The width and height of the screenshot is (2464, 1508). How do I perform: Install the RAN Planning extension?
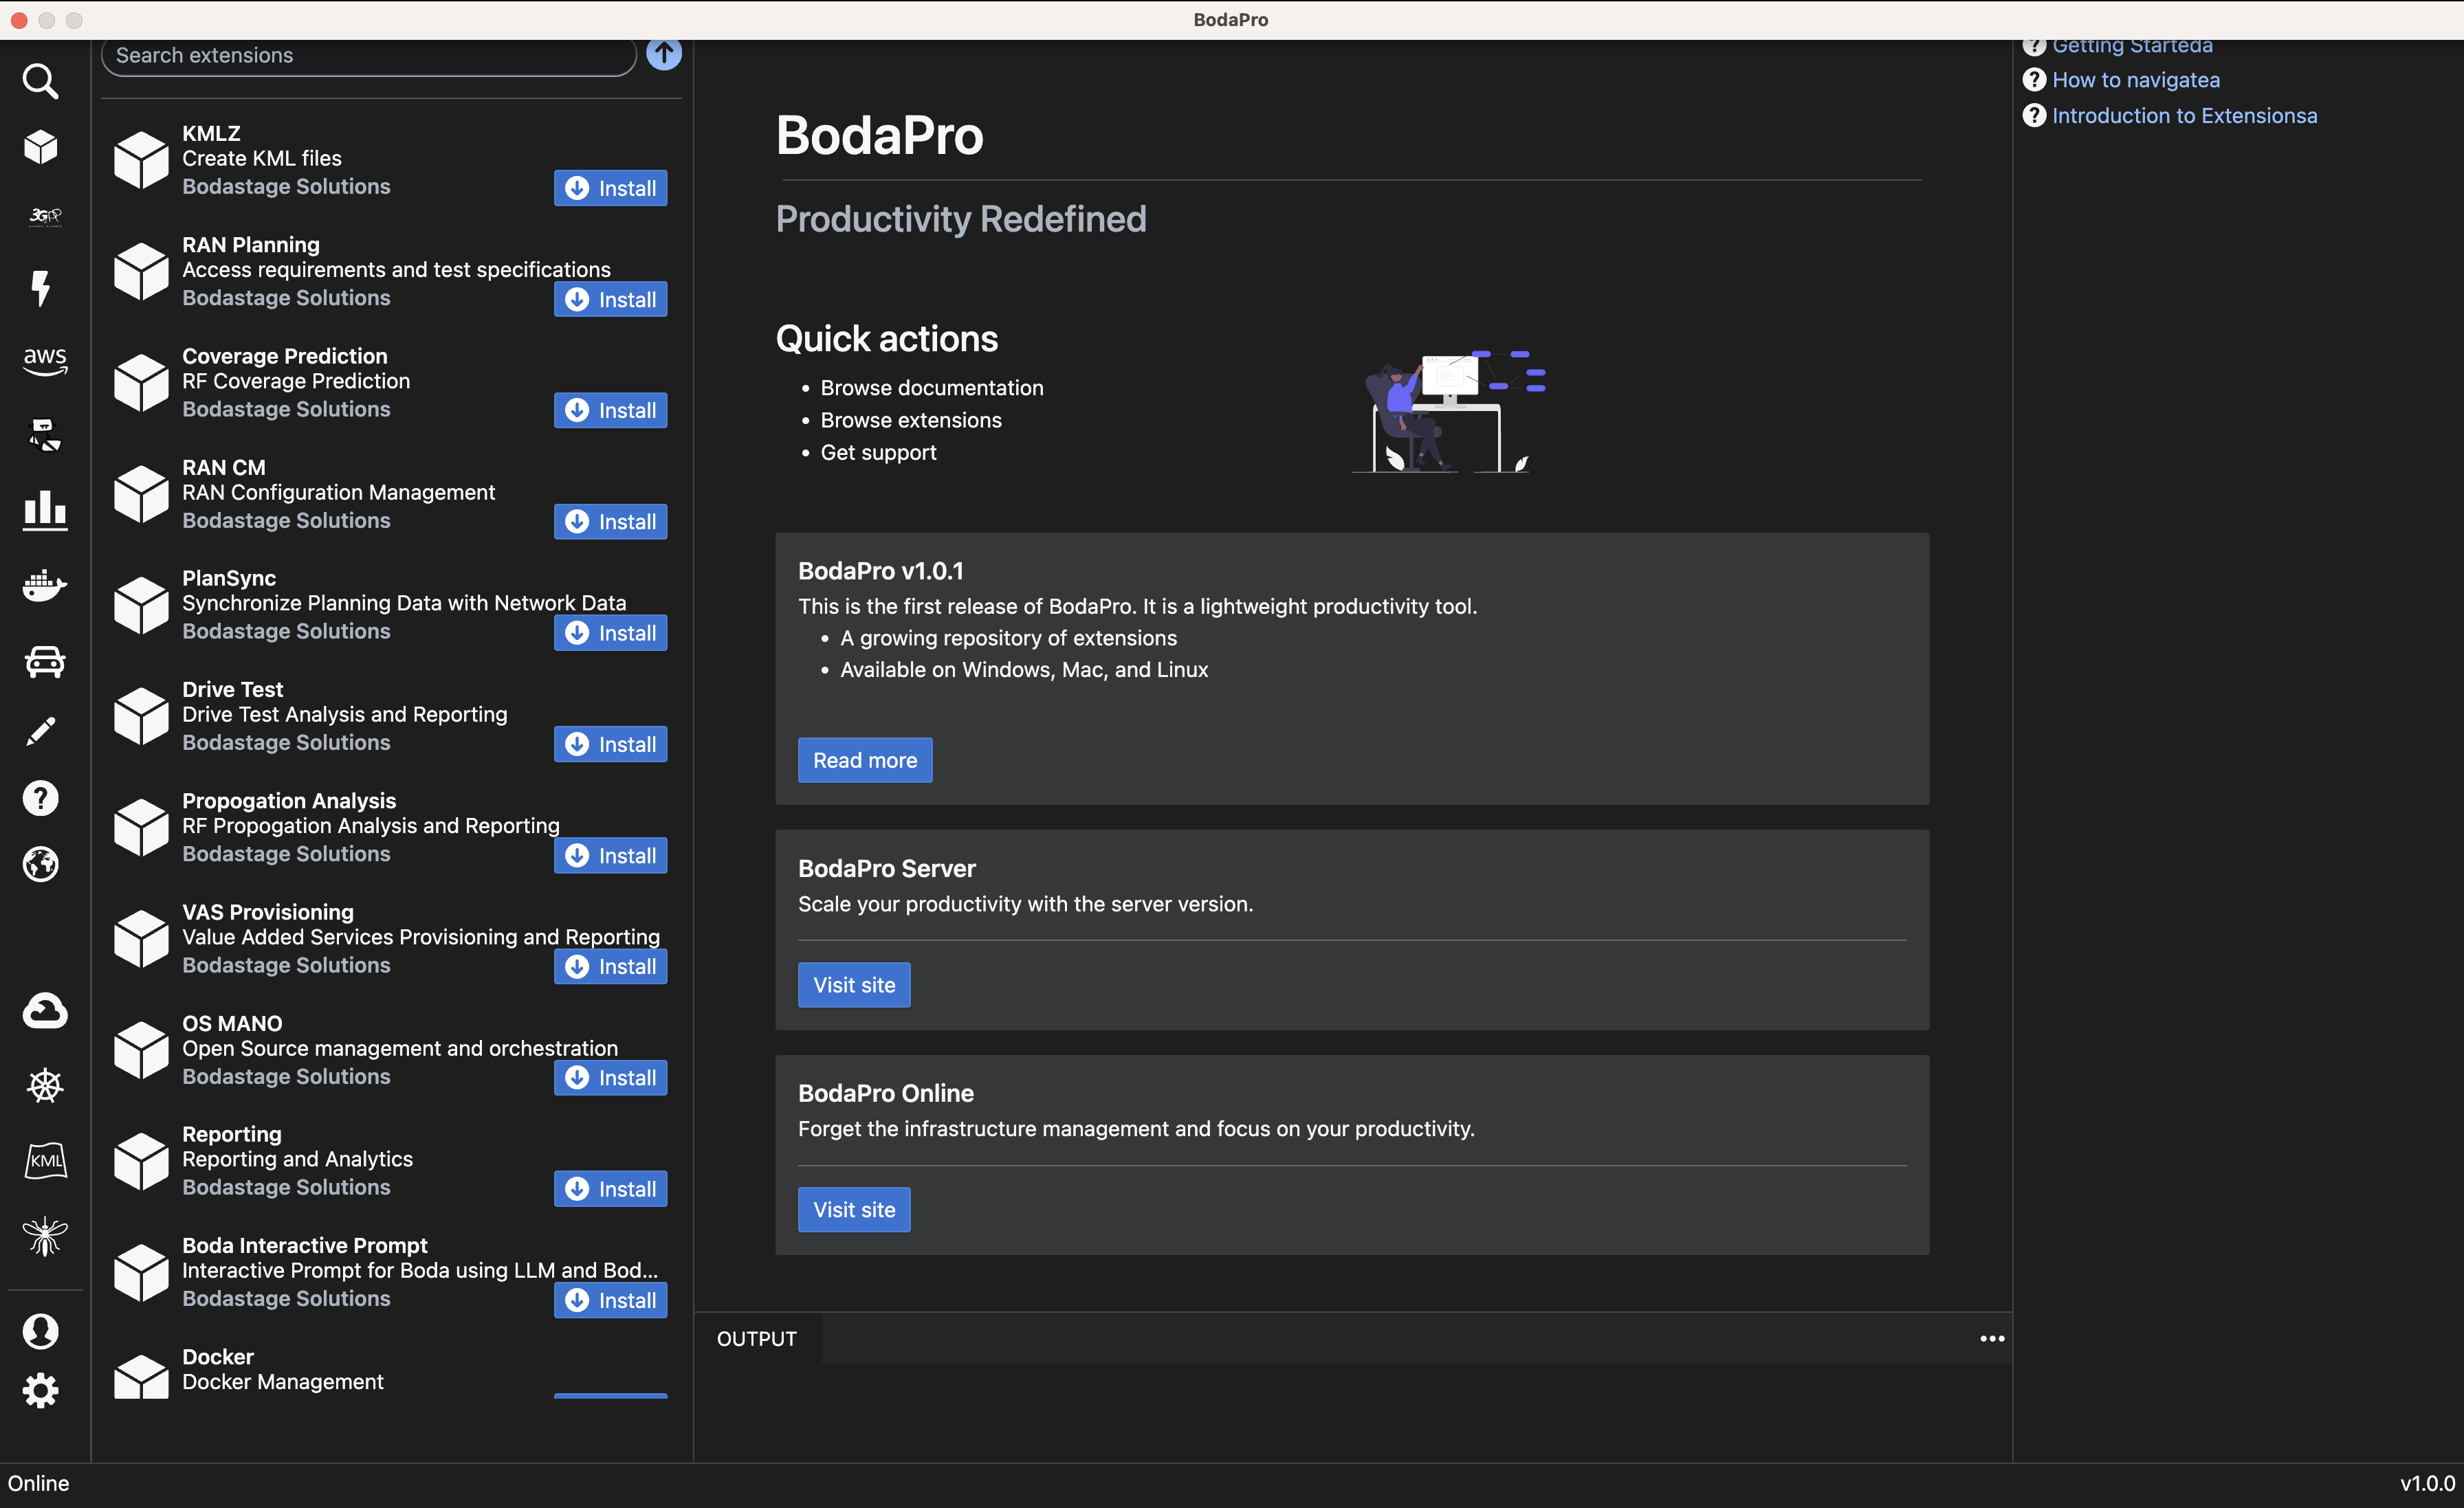click(610, 299)
